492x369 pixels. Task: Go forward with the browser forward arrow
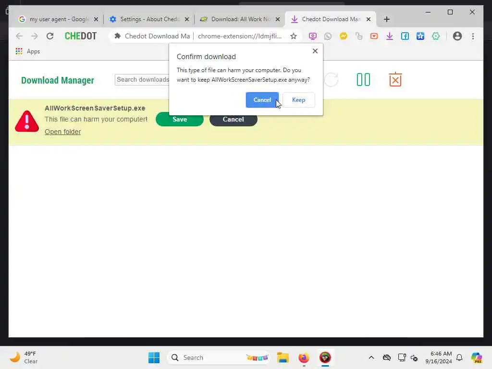point(34,36)
